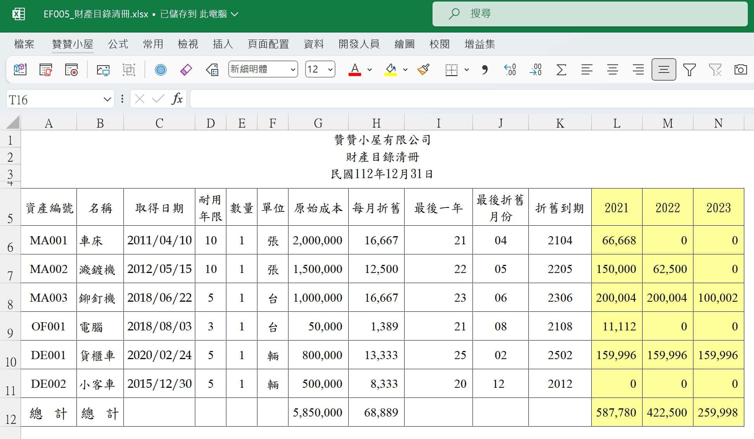Click the blue circle icon

click(x=161, y=70)
